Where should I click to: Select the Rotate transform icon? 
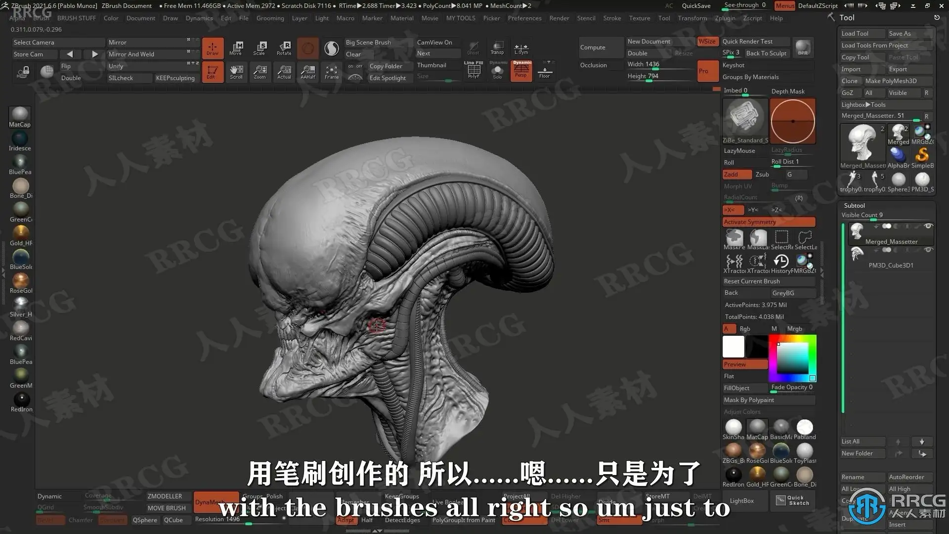click(284, 48)
